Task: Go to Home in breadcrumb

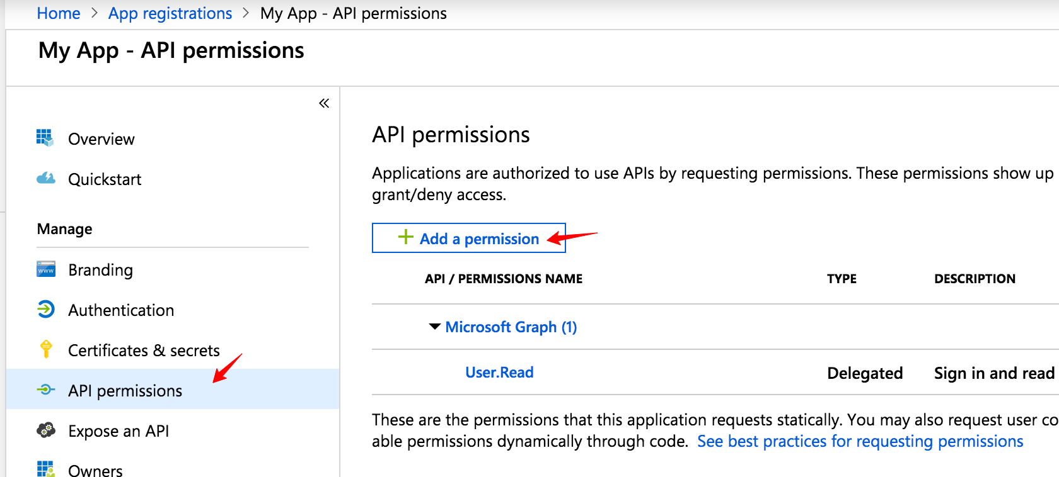Action: point(59,13)
